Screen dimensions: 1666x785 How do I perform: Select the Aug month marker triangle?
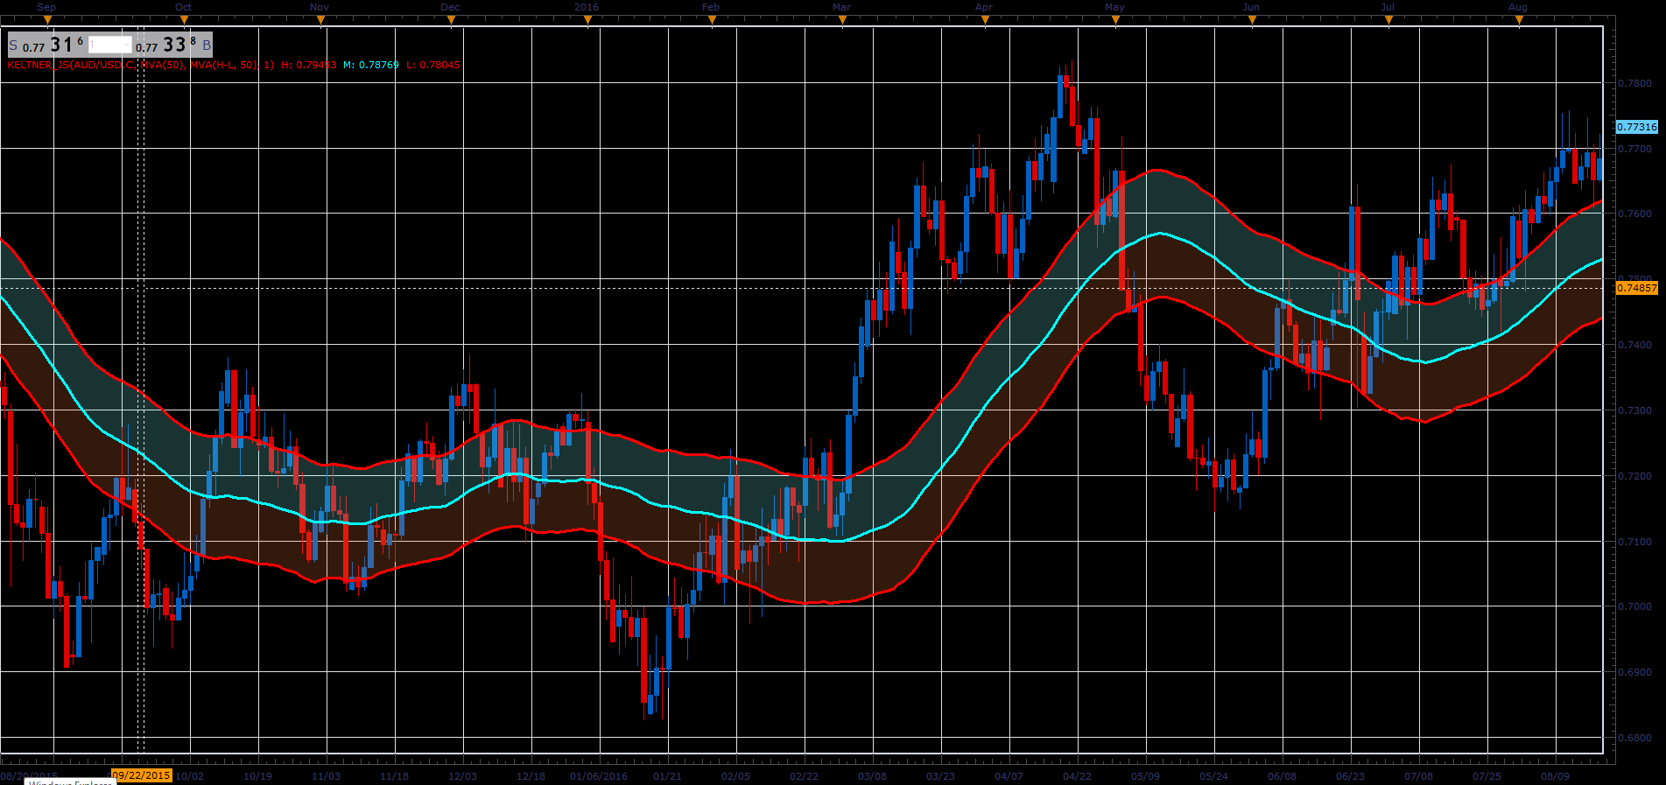1519,19
